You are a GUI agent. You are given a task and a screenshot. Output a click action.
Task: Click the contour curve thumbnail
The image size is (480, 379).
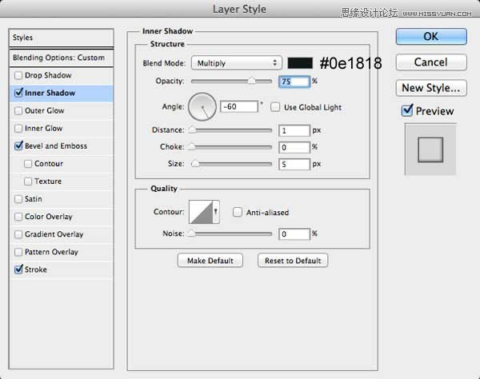tap(201, 212)
